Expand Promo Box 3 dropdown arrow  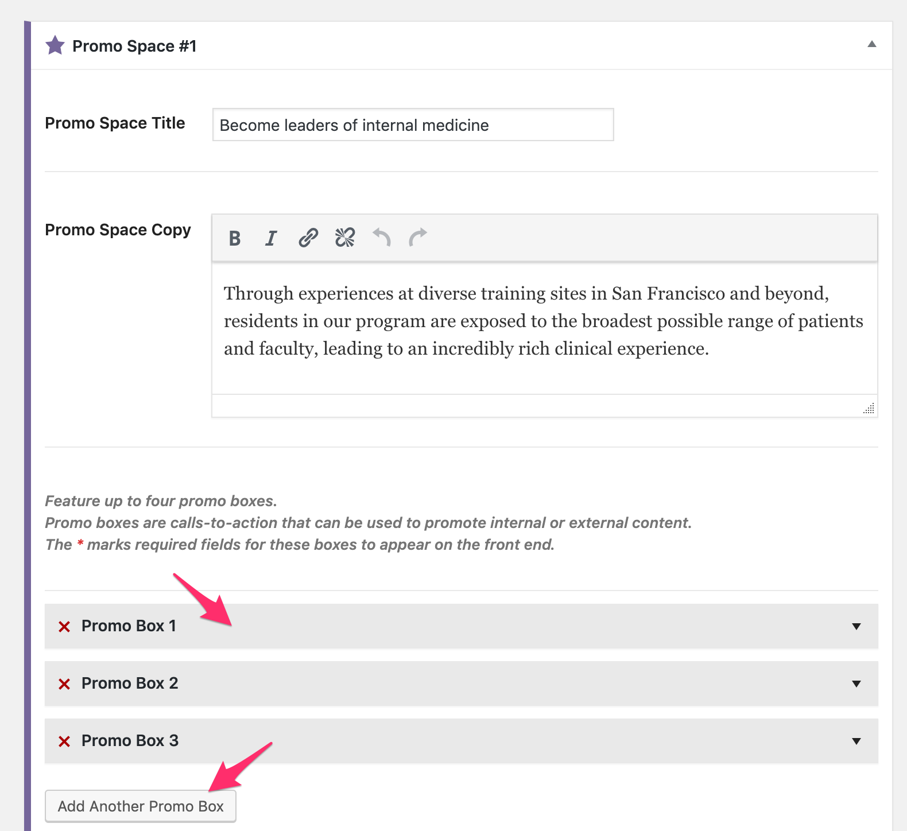(856, 741)
